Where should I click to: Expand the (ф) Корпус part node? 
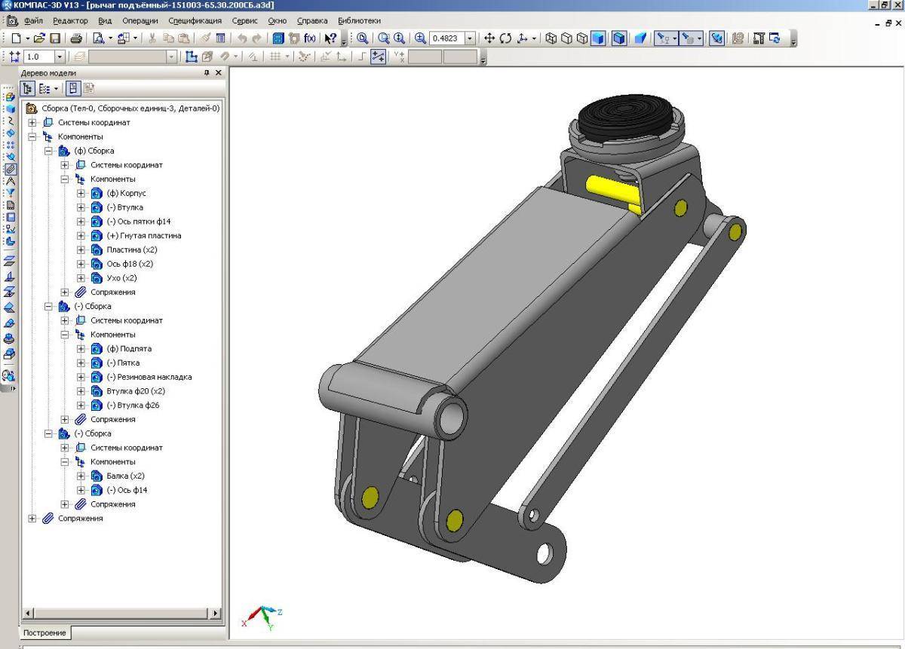[x=81, y=193]
